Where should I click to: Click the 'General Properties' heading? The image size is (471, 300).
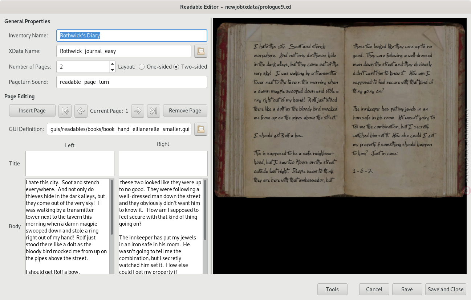point(27,21)
